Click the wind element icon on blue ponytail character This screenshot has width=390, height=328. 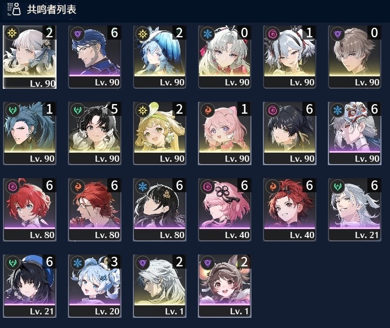12,110
